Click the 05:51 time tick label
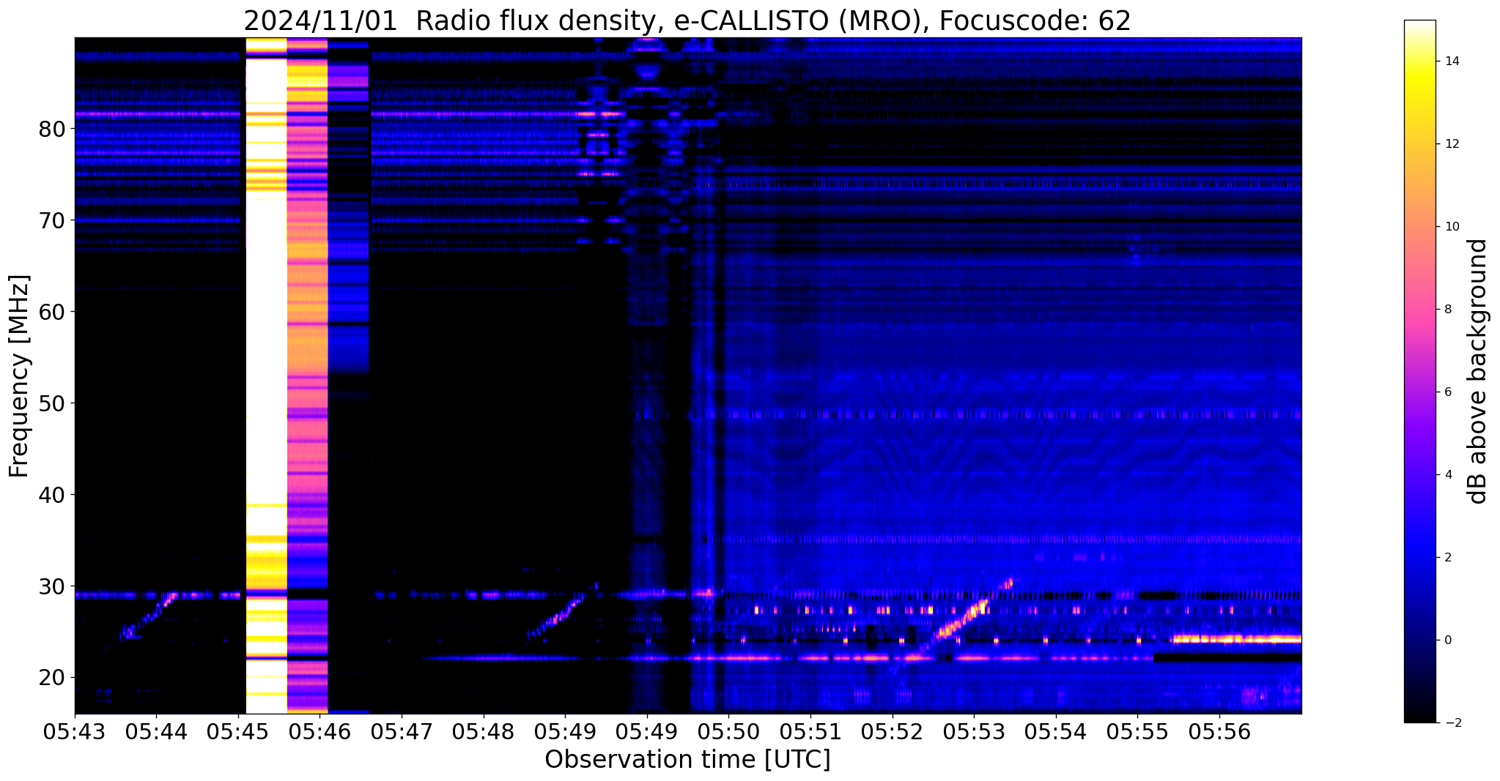Viewport: 1500px width, 781px height. click(810, 732)
